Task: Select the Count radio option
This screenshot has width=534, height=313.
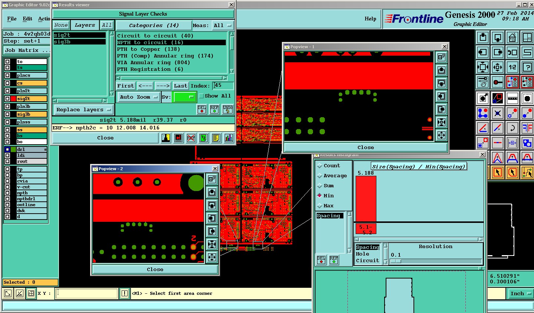Action: (320, 166)
